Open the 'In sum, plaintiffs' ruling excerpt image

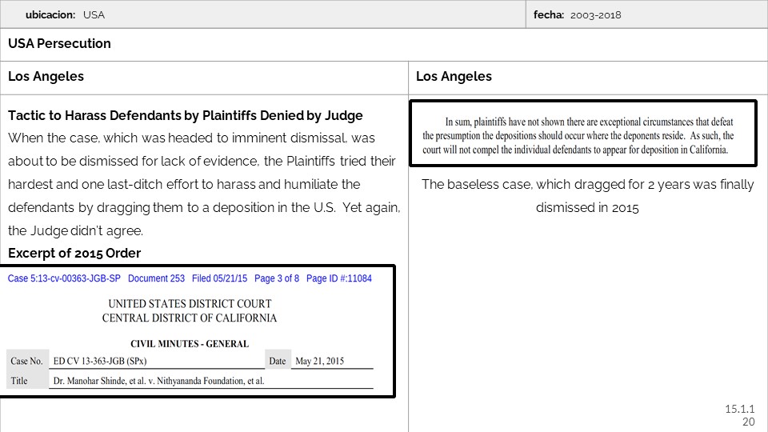582,134
